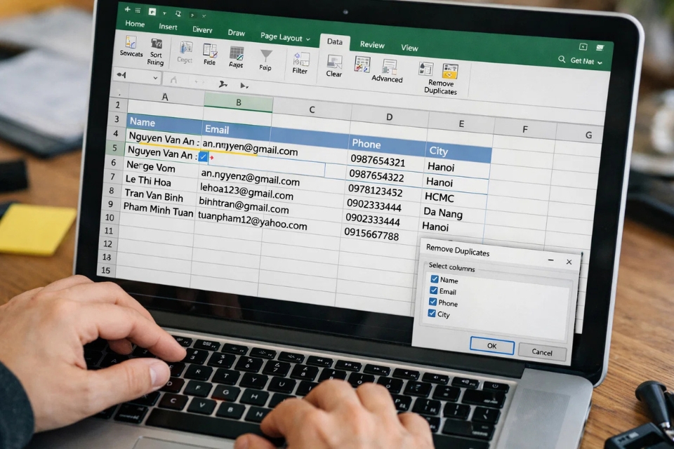This screenshot has height=449, width=674.
Task: Switch to the Review tab
Action: [x=373, y=45]
